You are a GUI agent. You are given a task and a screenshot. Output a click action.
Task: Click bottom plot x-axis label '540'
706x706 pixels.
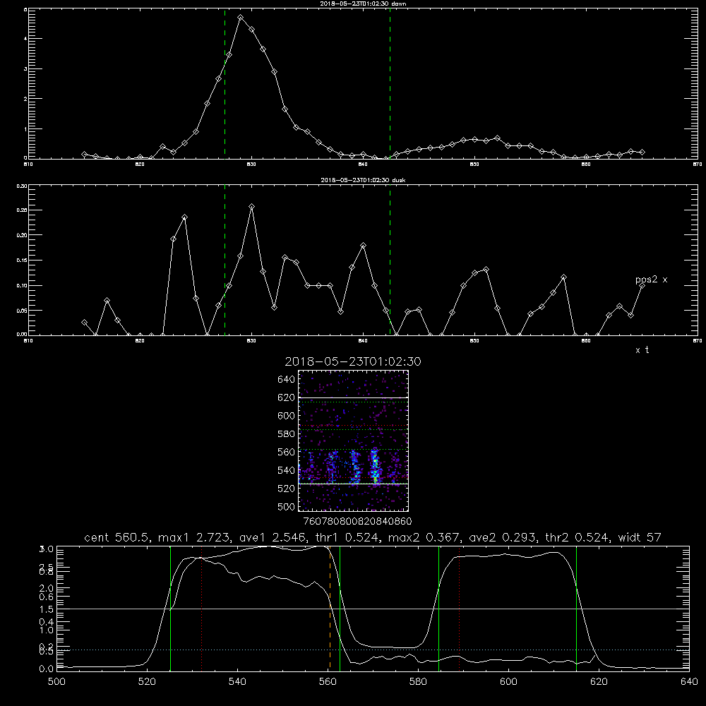coord(237,682)
